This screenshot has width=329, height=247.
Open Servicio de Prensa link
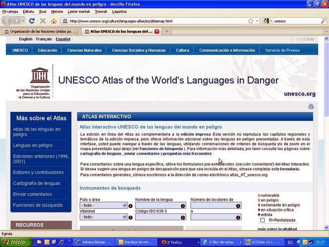(x=282, y=50)
